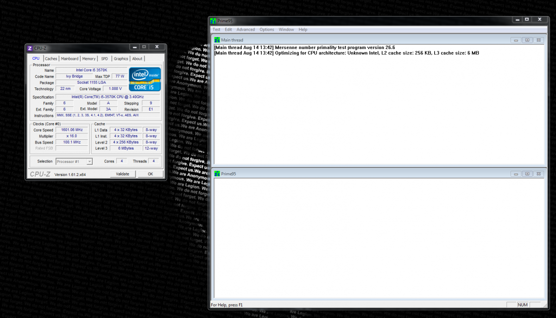Minimize the Main thread child window
This screenshot has height=318, width=556.
(x=516, y=40)
